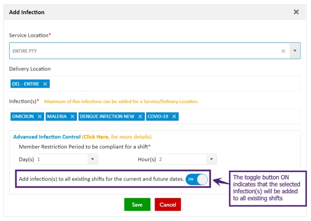Toggle add infections to existing shifts switch
Viewport: 311px width, 221px height.
click(196, 179)
